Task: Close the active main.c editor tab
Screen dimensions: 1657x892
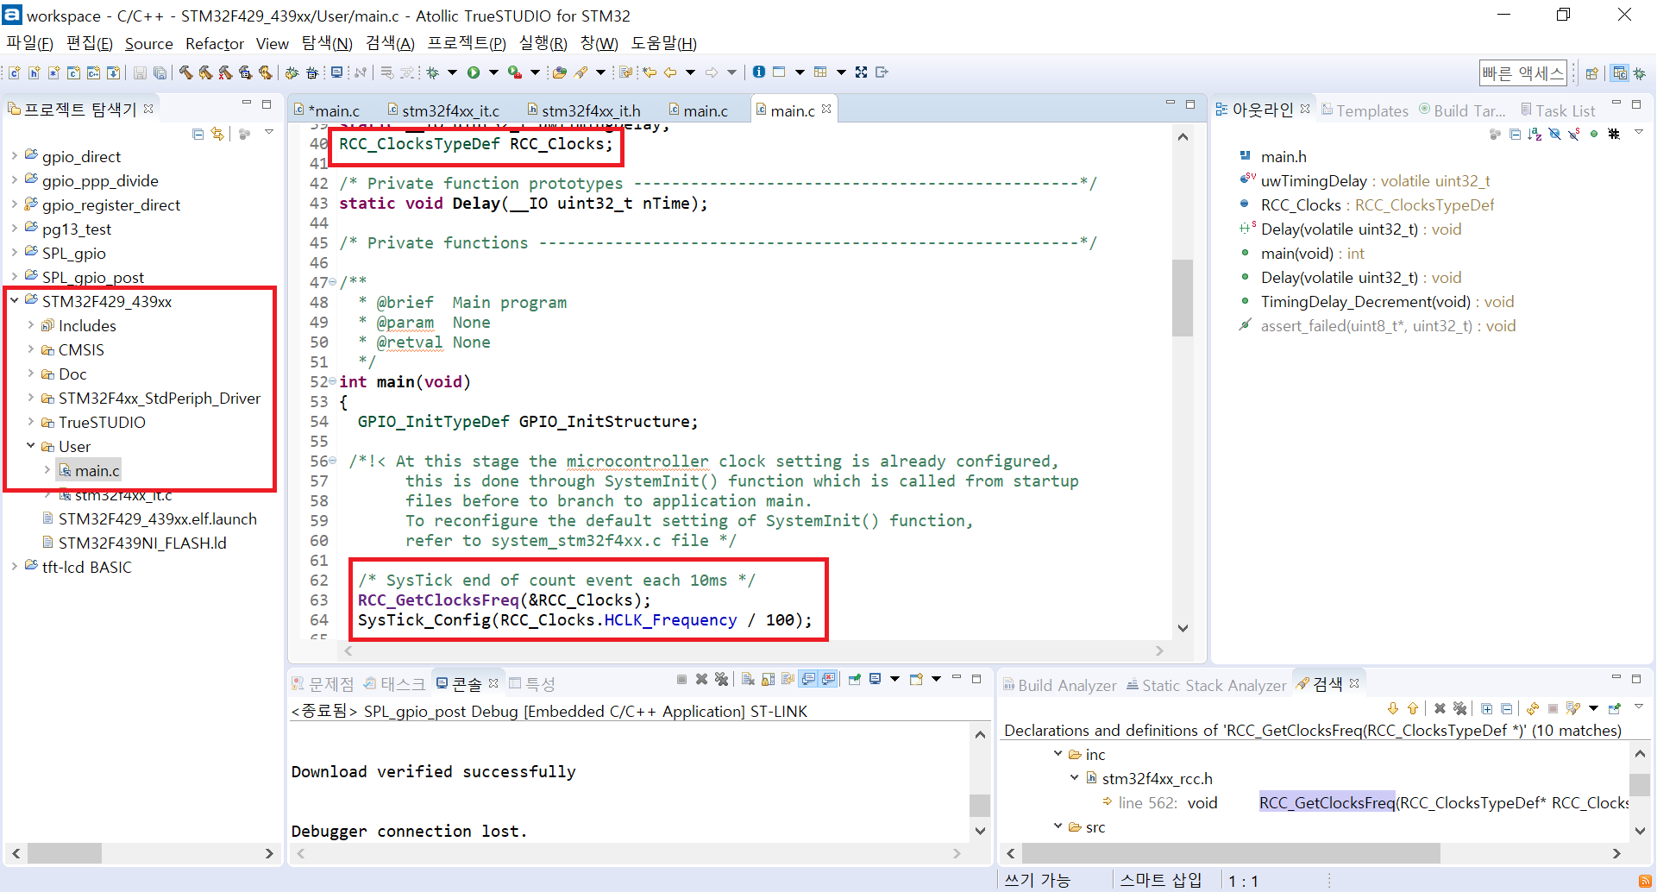Action: (826, 109)
